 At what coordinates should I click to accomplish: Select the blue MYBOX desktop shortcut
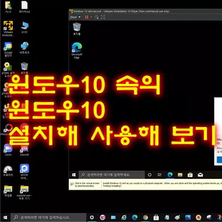[x=24, y=172]
